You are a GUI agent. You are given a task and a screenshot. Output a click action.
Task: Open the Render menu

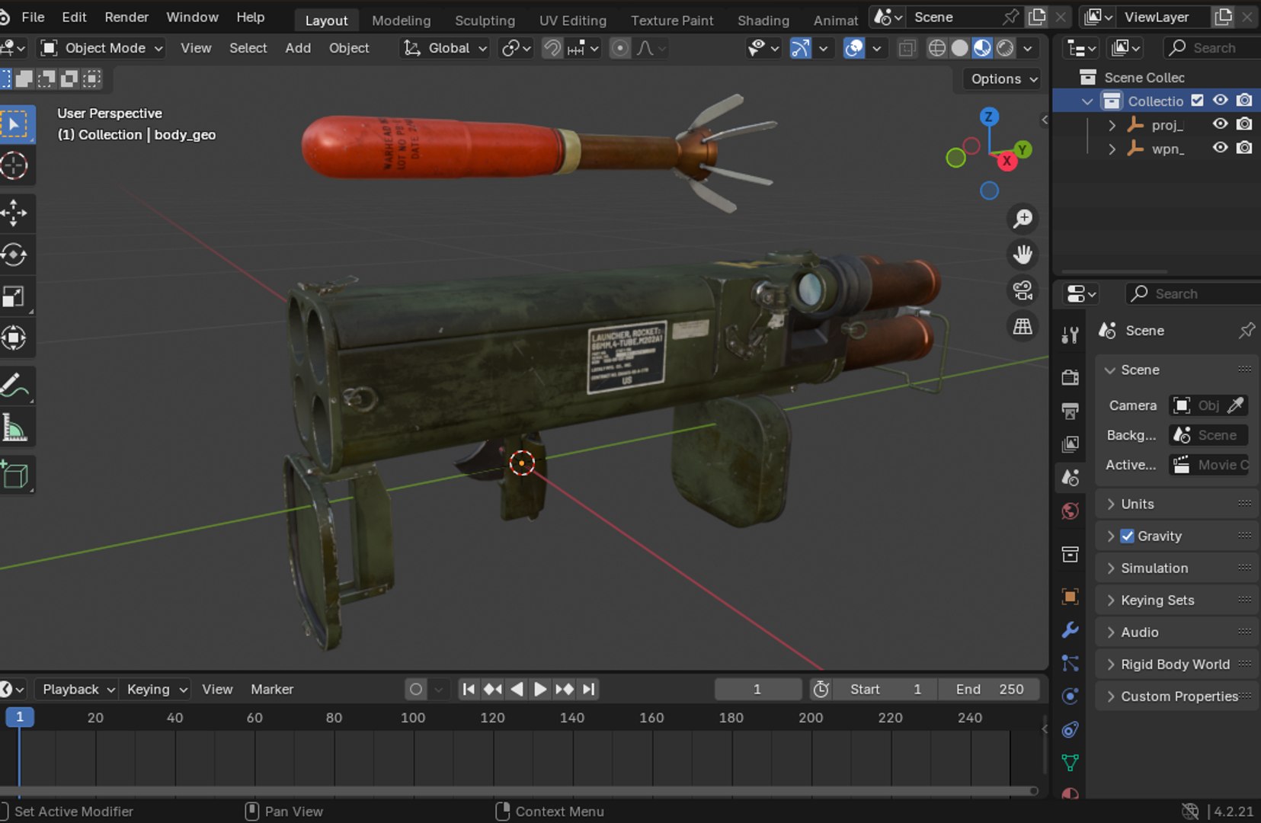coord(126,17)
